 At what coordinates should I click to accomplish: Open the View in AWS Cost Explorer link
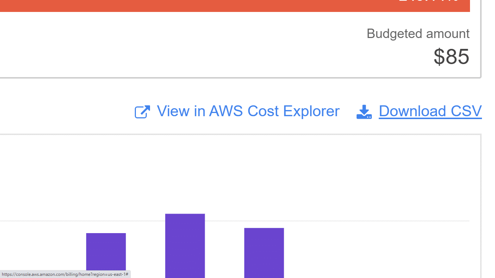click(x=247, y=111)
